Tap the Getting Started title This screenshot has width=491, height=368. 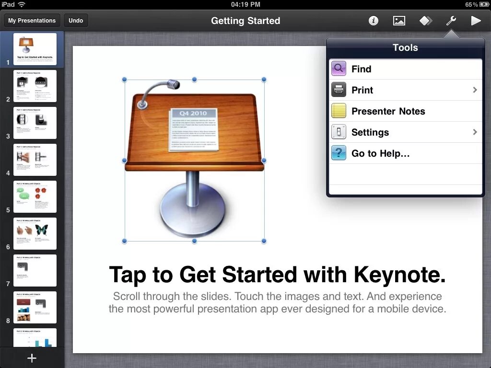(245, 21)
